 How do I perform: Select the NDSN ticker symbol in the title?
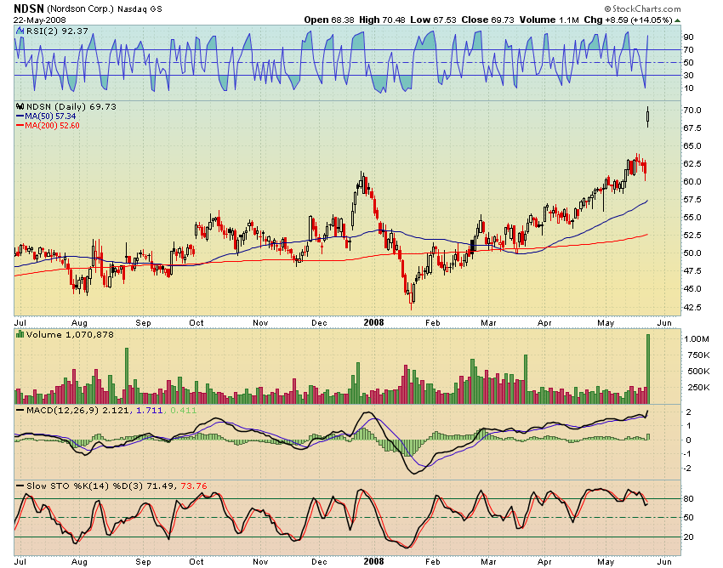click(29, 9)
